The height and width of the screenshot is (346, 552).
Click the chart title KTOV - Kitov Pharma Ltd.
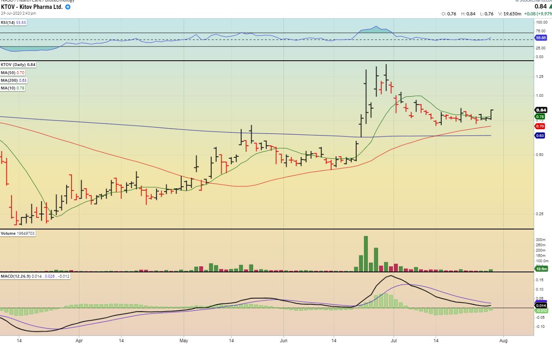32,7
